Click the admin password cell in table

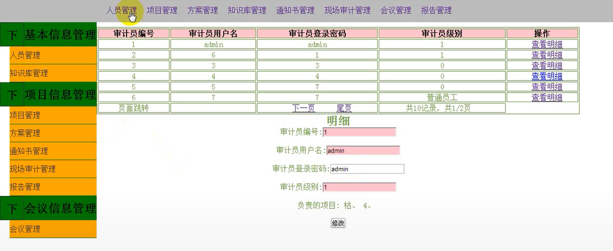point(317,44)
